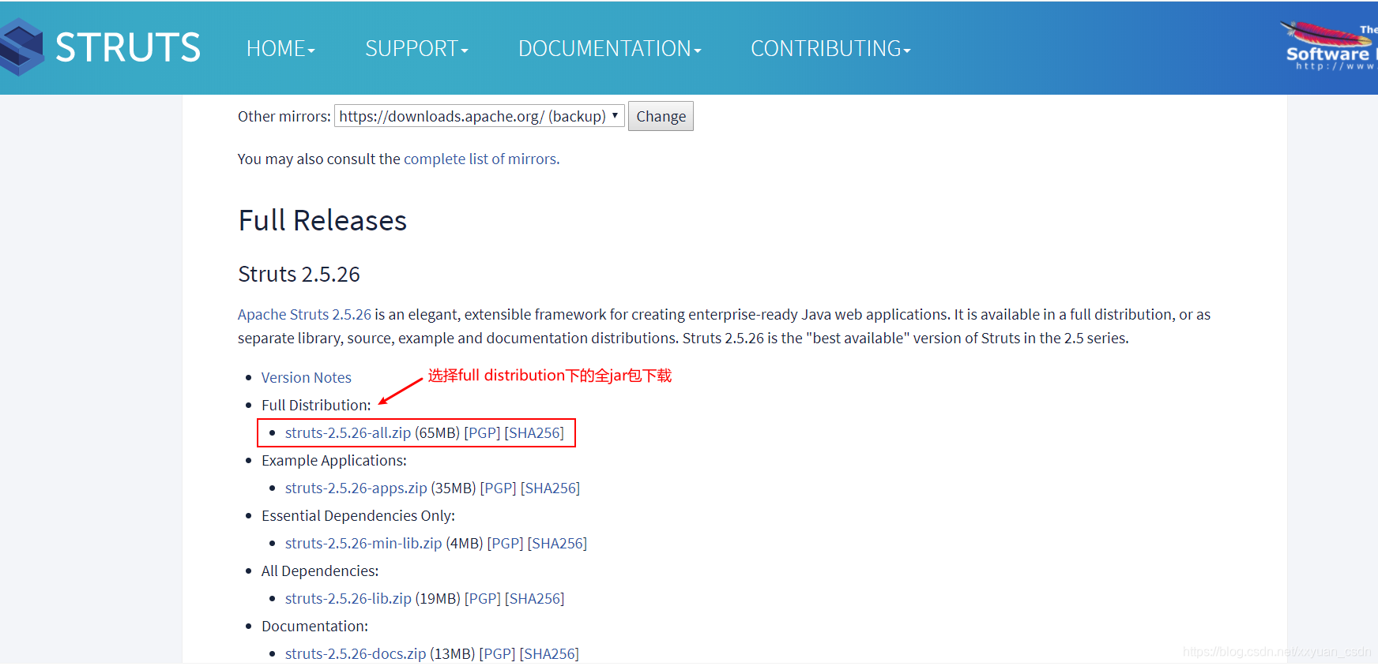Viewport: 1378px width, 666px height.
Task: Click the Change mirror button
Action: [x=661, y=116]
